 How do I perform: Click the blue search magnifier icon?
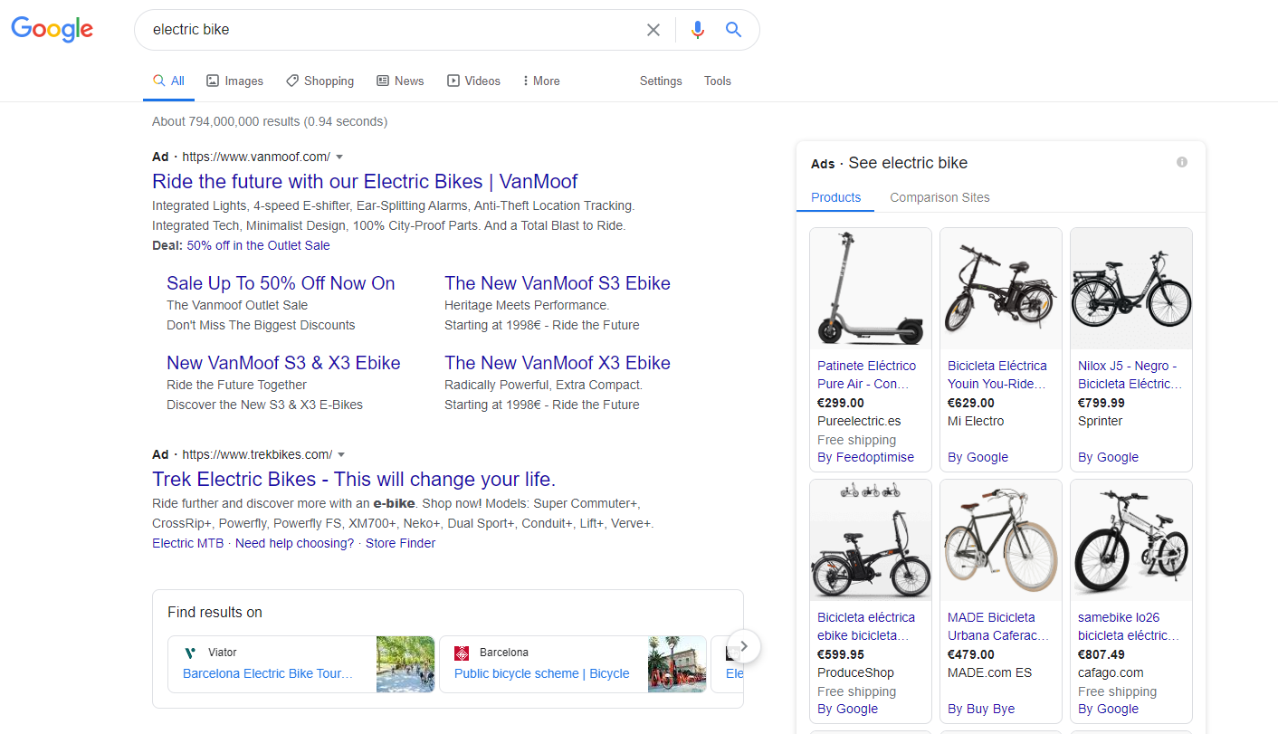[733, 30]
